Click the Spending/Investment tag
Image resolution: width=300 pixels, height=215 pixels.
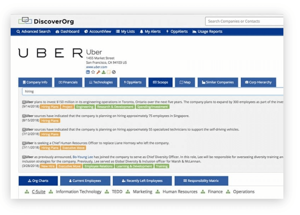coord(153,107)
